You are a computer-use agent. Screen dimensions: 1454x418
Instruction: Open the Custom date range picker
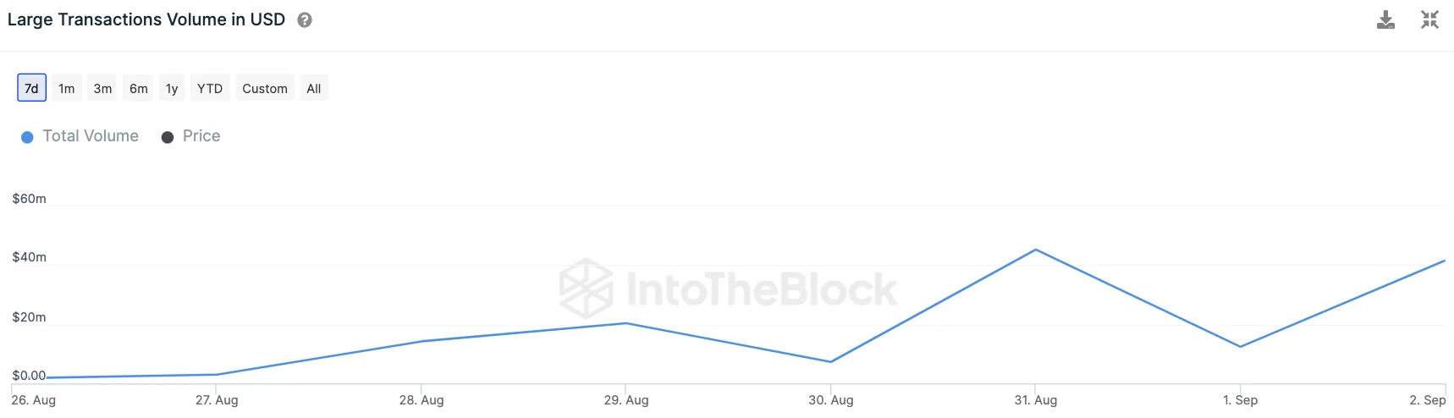265,88
